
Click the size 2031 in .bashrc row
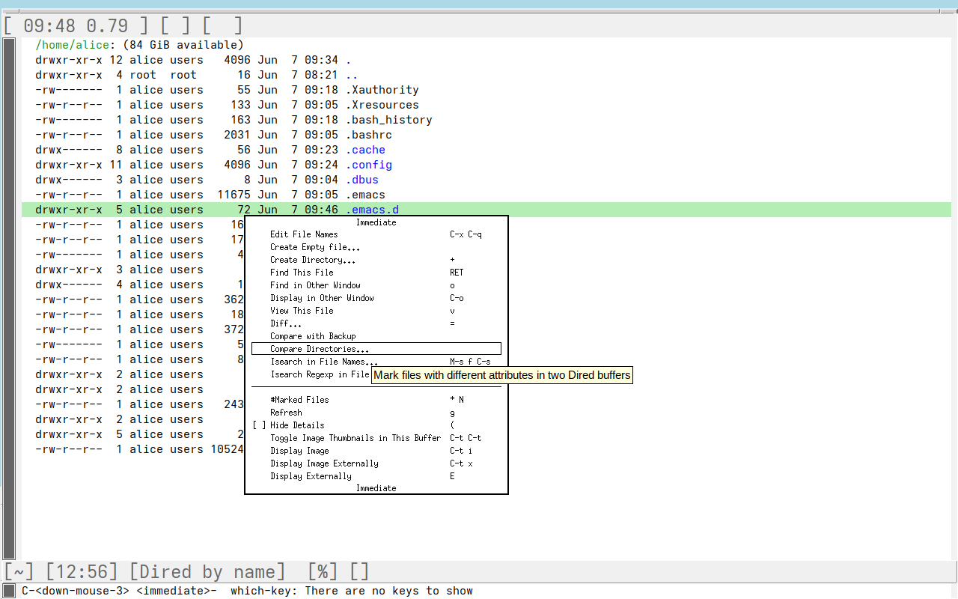(x=237, y=135)
